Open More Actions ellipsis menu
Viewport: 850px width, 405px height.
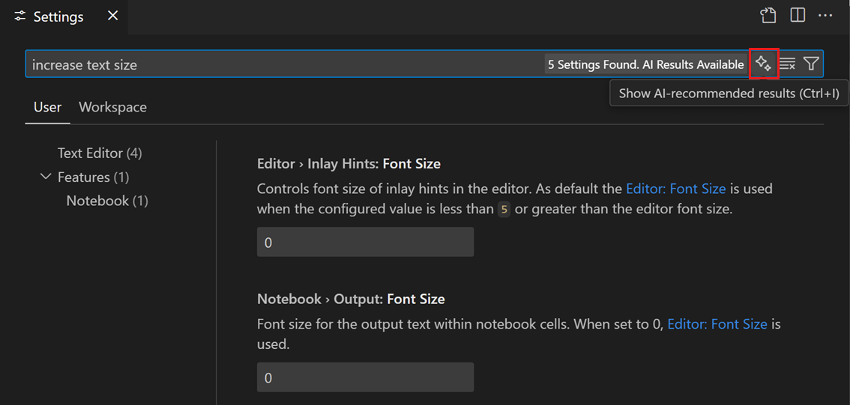click(825, 16)
